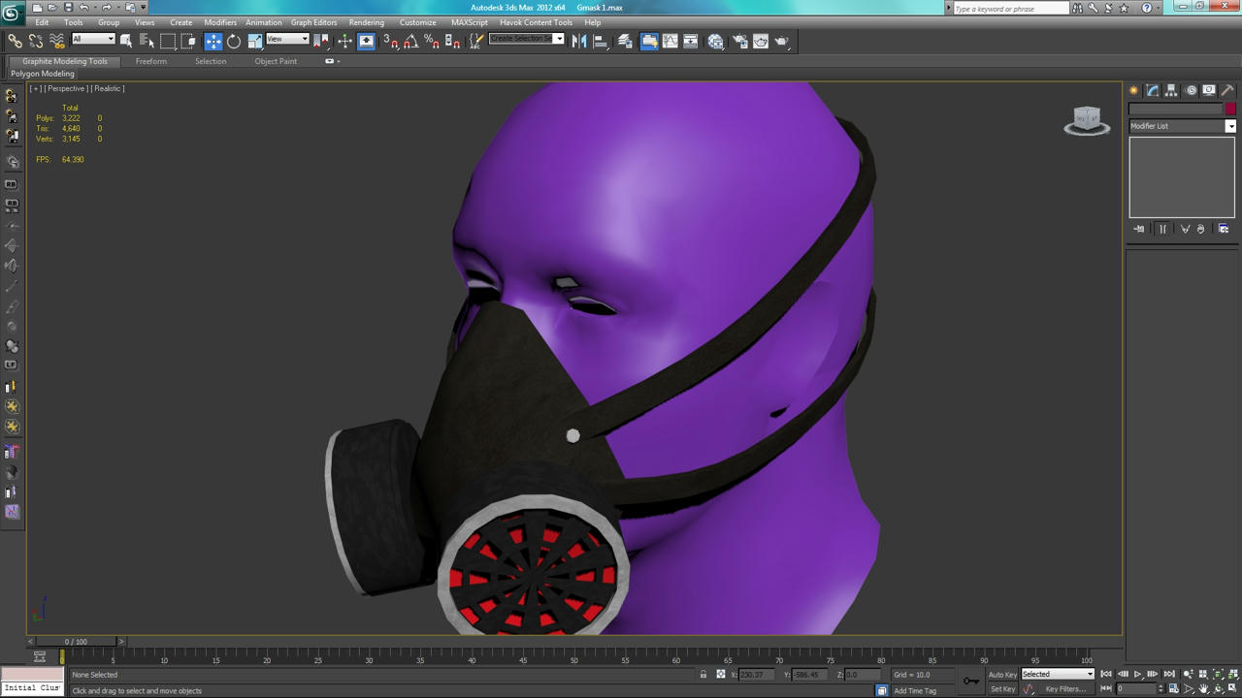The image size is (1242, 698).
Task: Open the Rendered Frame Window
Action: tap(761, 41)
